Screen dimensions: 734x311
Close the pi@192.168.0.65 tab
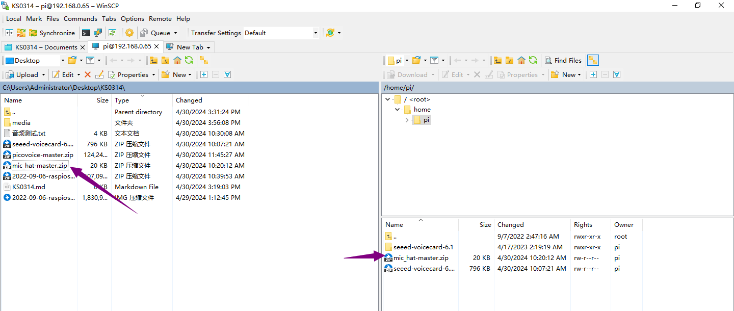(x=156, y=46)
